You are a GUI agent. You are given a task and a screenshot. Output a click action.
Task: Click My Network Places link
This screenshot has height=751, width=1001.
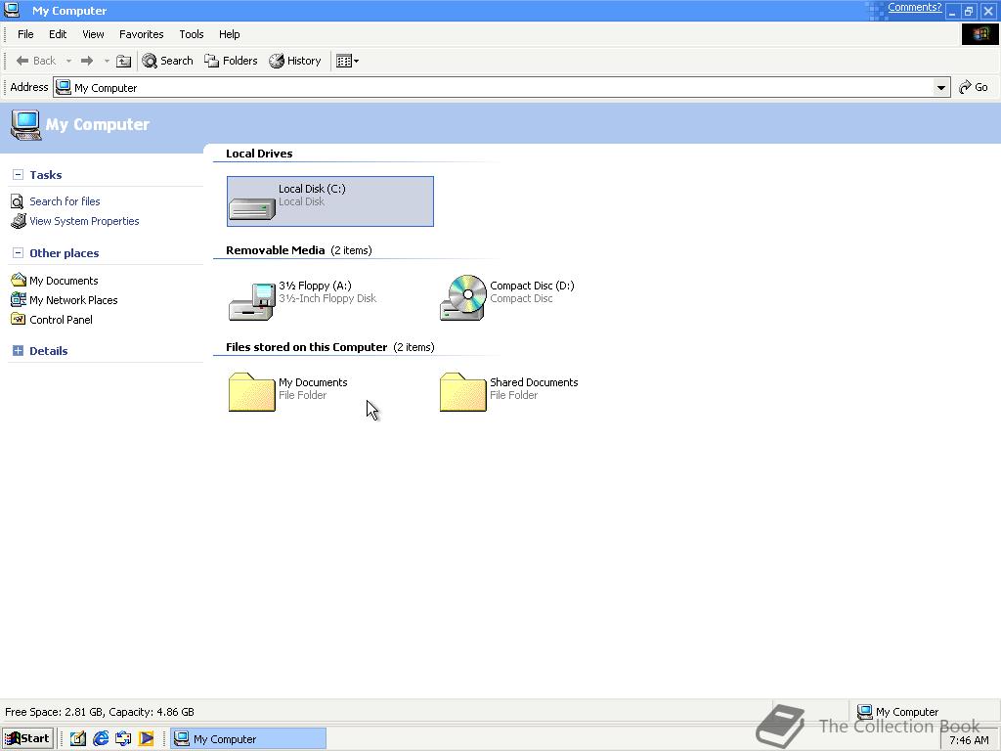pyautogui.click(x=73, y=300)
